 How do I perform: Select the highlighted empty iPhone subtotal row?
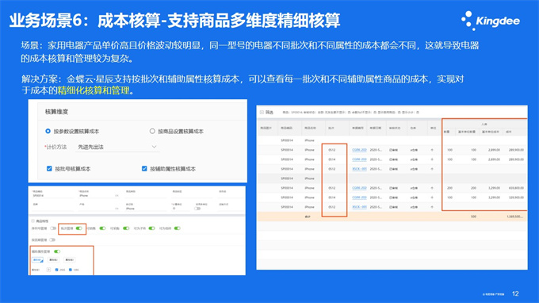392,178
